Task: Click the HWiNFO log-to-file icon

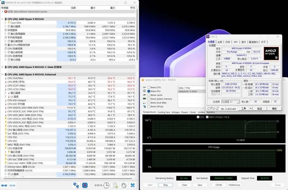Action: pos(115,185)
